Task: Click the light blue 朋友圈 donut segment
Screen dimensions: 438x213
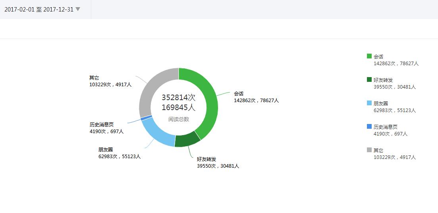Action: 157,134
